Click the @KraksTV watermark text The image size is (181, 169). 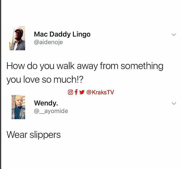coord(100,92)
